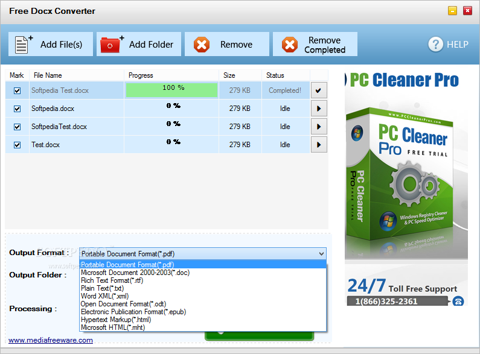Open the www.mediafreeware.com link
This screenshot has width=480, height=354.
(x=51, y=340)
